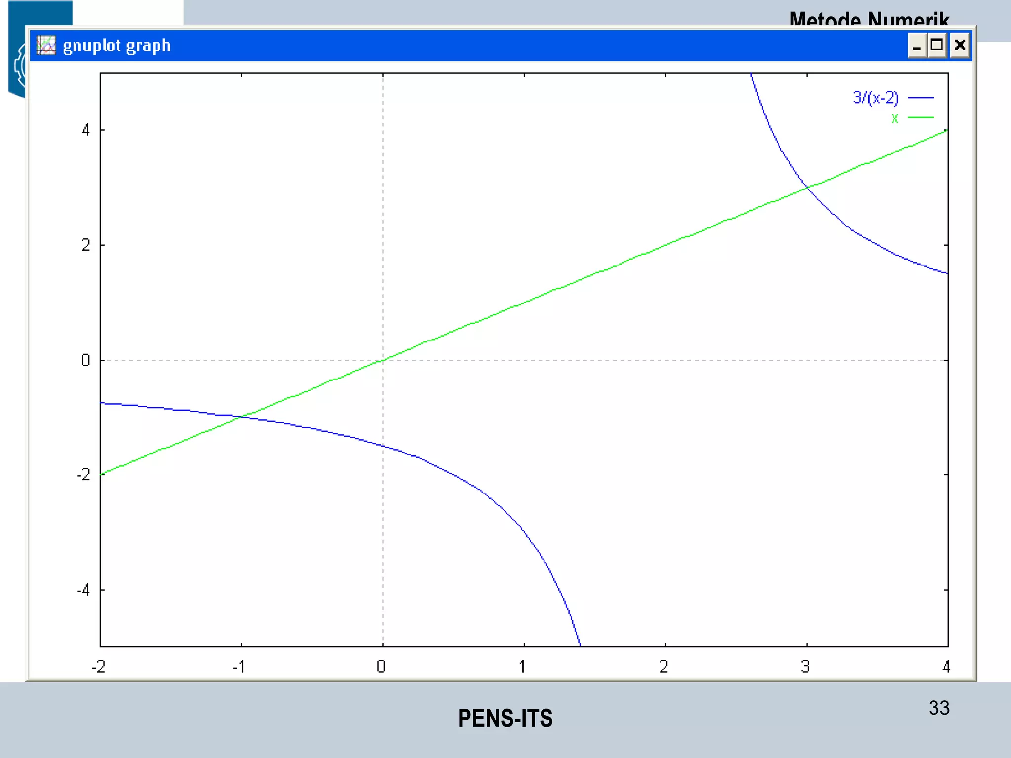Click the y-axis tick label 4
The image size is (1011, 758).
[x=86, y=130]
